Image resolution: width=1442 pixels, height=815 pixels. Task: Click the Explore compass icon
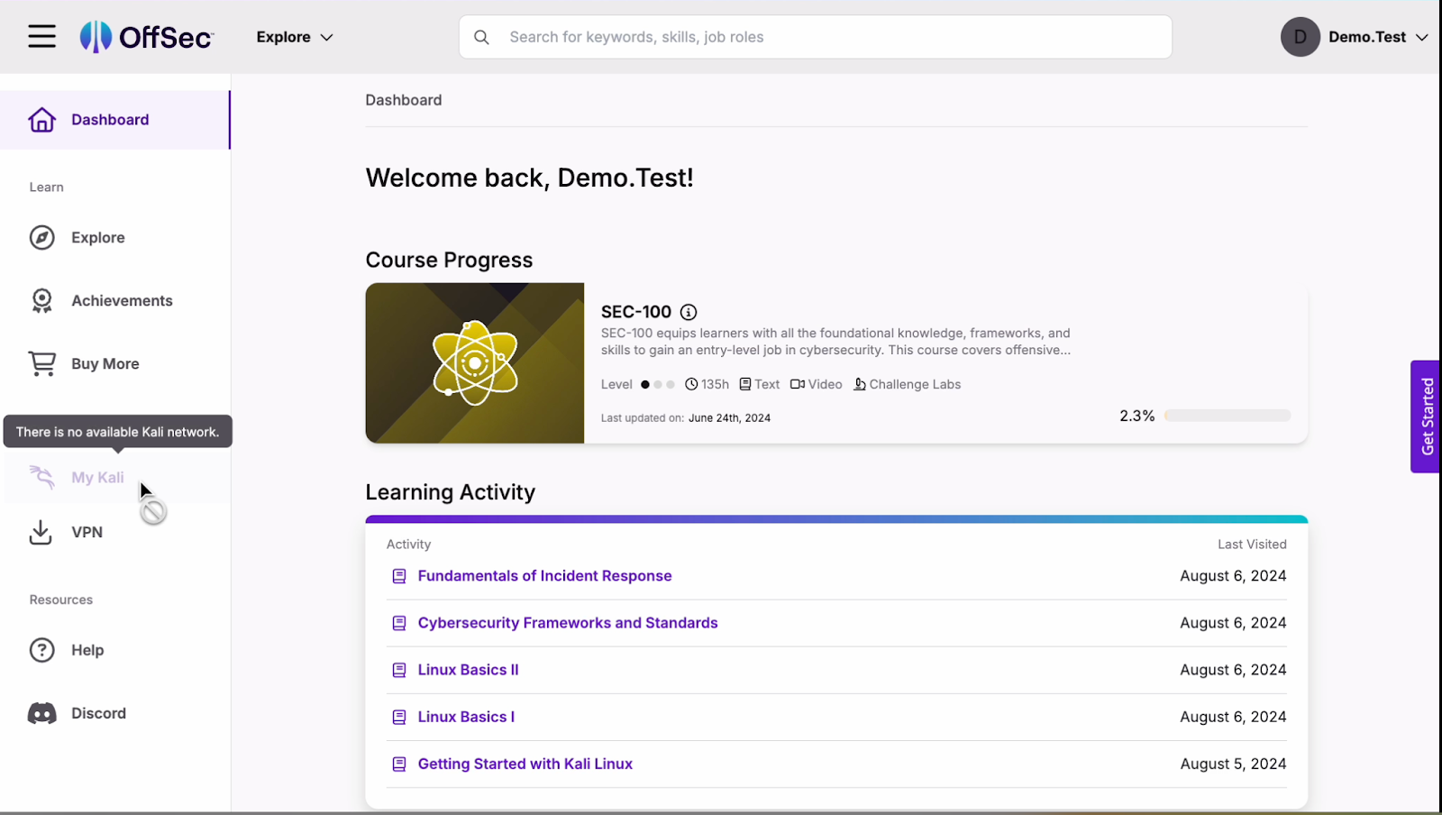[41, 237]
